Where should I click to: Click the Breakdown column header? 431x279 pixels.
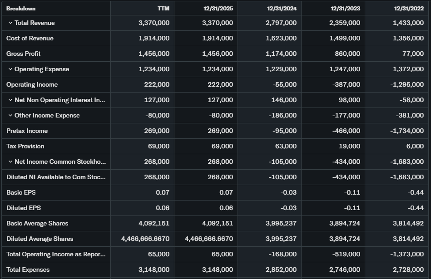21,9
